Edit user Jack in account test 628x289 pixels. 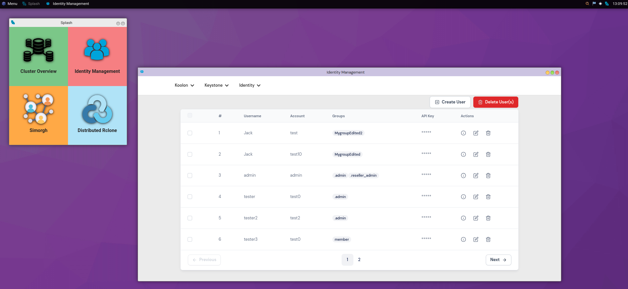coord(476,133)
